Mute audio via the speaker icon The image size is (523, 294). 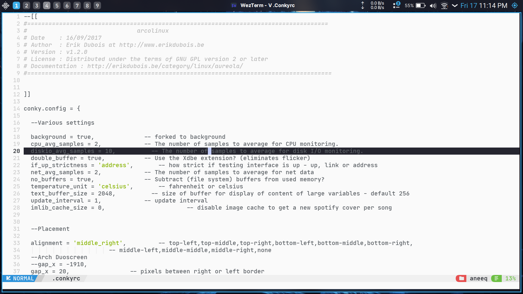click(433, 5)
